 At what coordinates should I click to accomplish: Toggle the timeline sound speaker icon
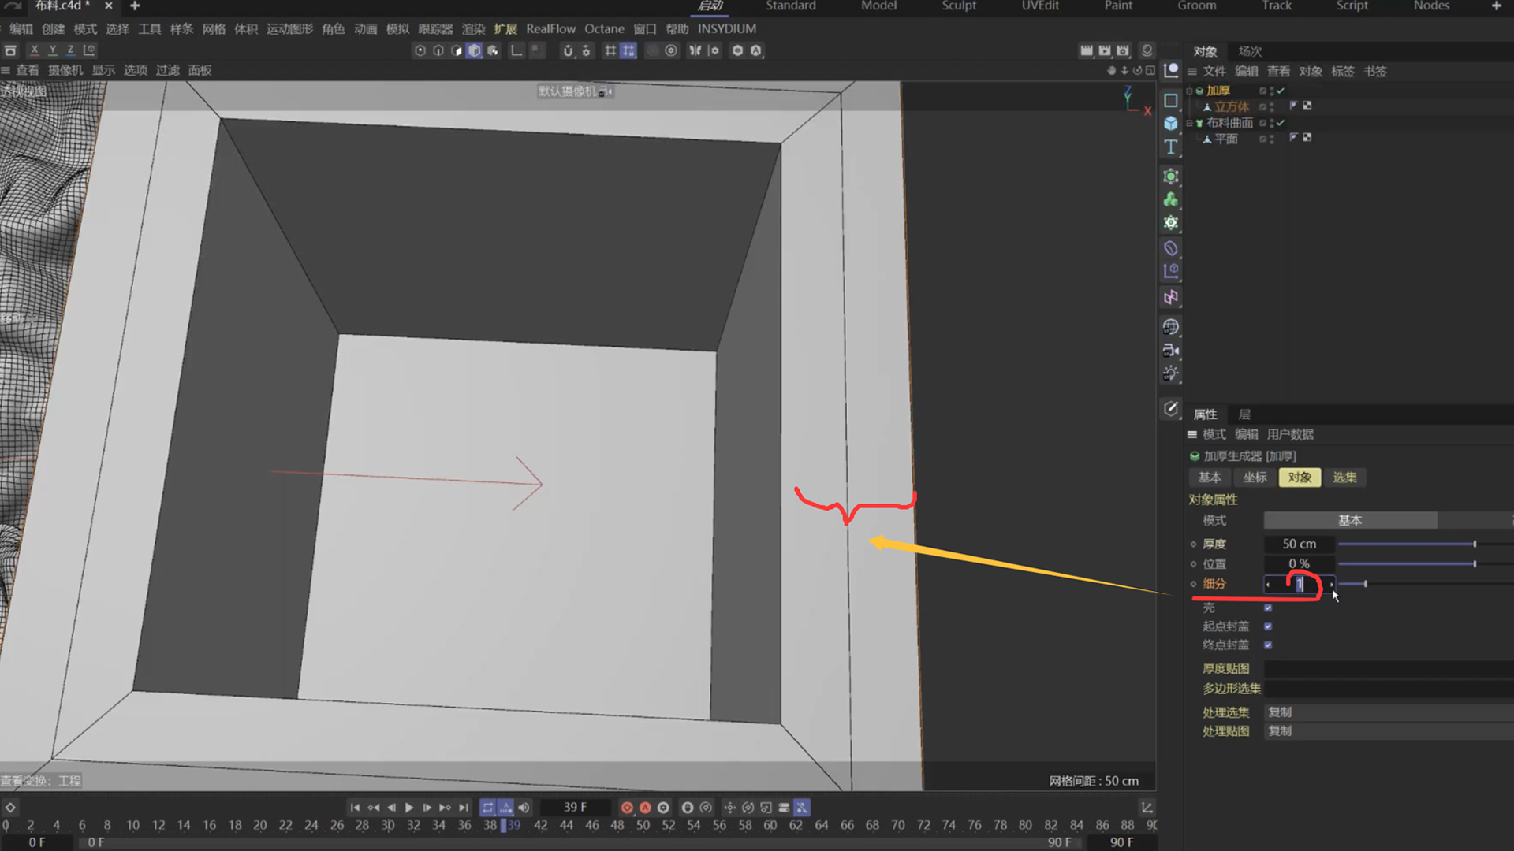coord(524,808)
